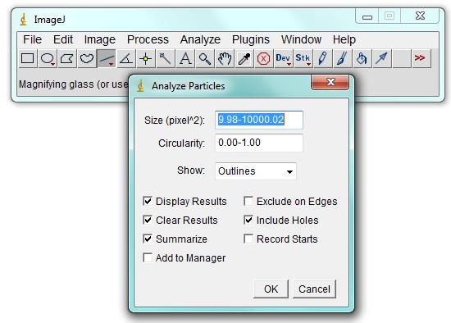Select the Point tool
This screenshot has width=451, height=323.
(x=145, y=58)
